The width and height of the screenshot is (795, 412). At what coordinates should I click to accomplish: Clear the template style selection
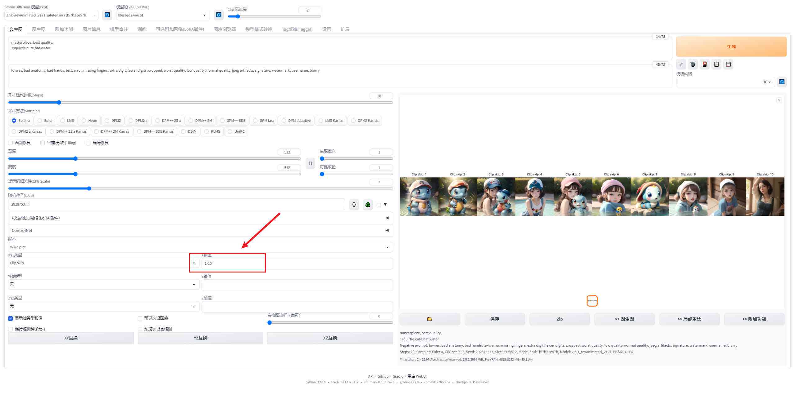[x=765, y=82]
